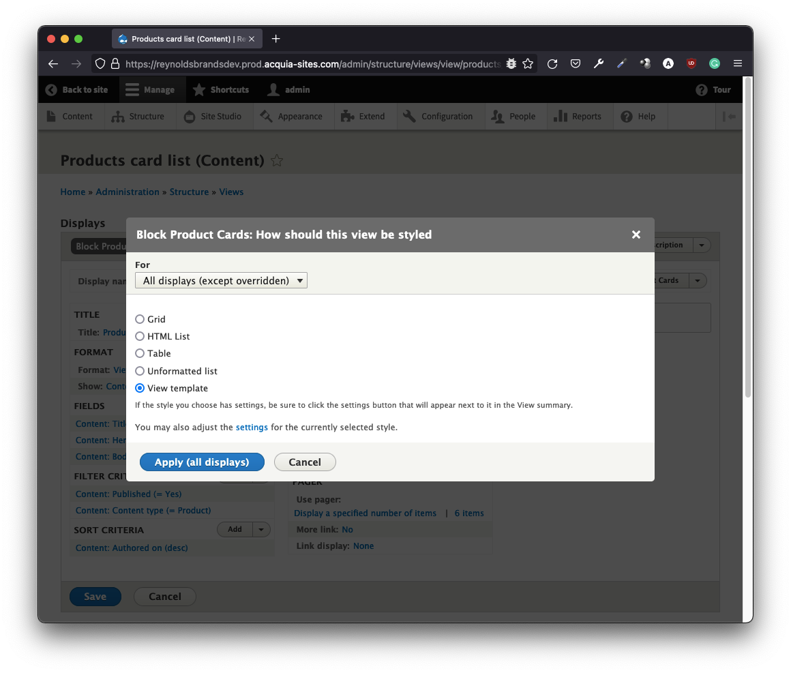
Task: Open the For displays dropdown
Action: click(x=221, y=280)
